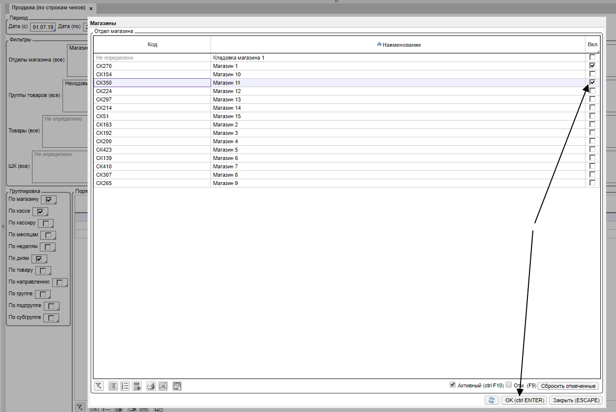Toggle the Активный (ctrl F10) checkbox
The width and height of the screenshot is (616, 412).
[453, 385]
